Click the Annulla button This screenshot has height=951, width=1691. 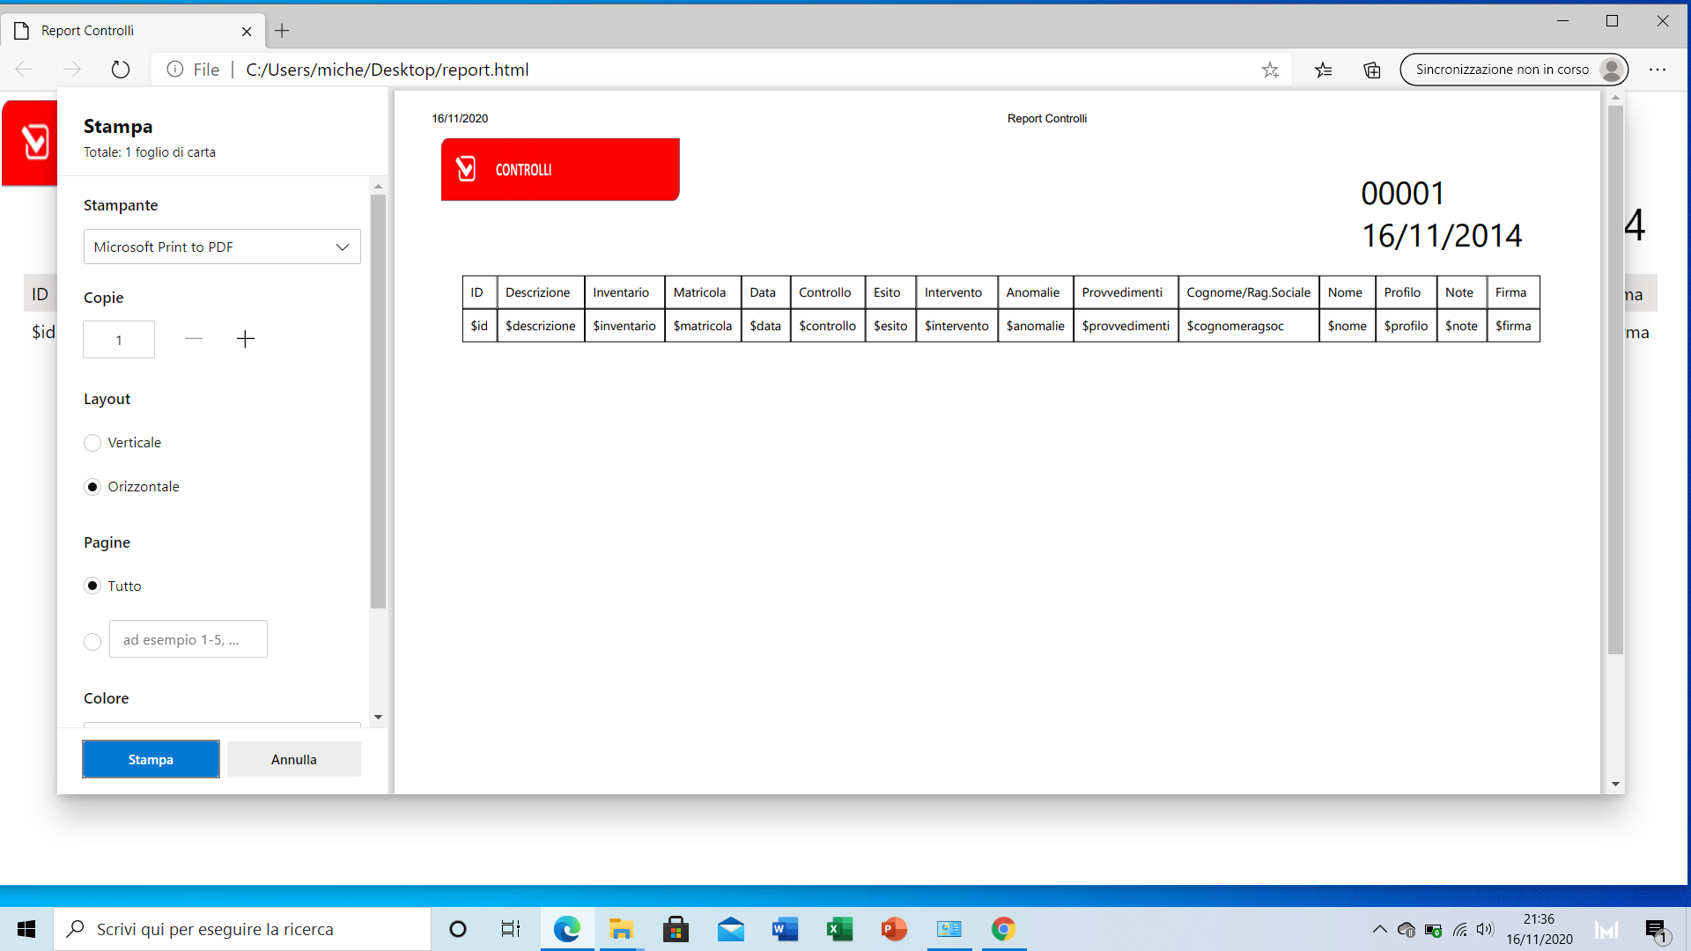tap(293, 759)
